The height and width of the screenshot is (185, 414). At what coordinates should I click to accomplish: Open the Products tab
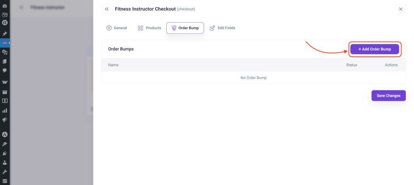150,28
